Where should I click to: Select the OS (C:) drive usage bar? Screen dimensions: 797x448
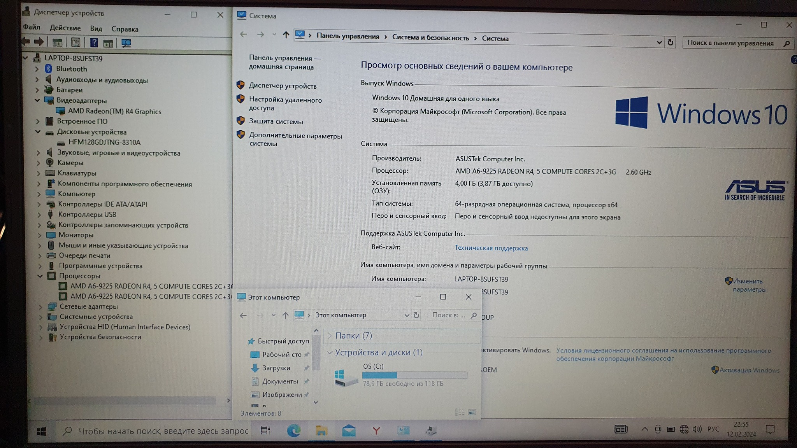414,375
